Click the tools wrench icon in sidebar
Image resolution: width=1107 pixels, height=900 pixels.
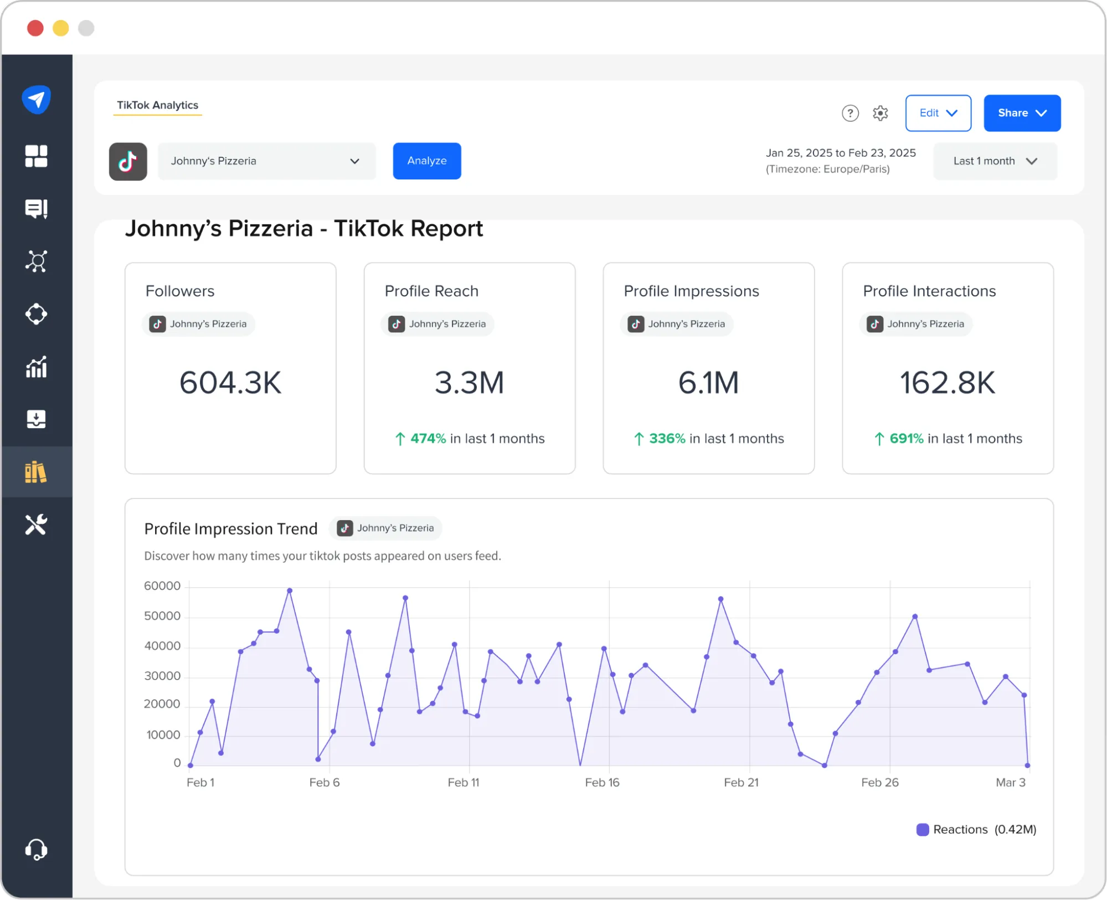(37, 524)
